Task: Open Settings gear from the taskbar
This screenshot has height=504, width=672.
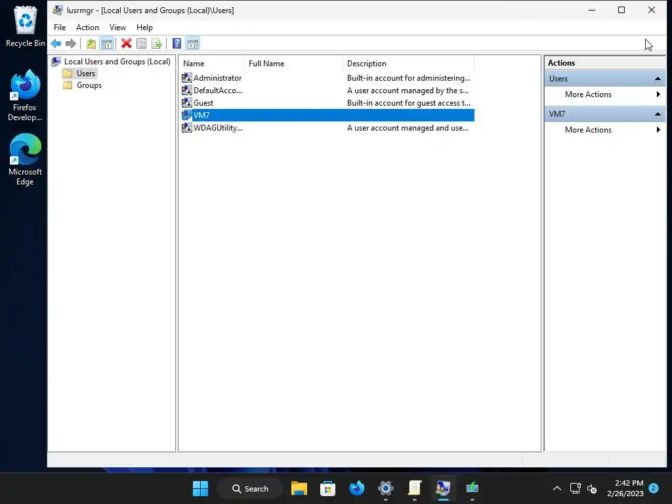Action: coord(386,488)
